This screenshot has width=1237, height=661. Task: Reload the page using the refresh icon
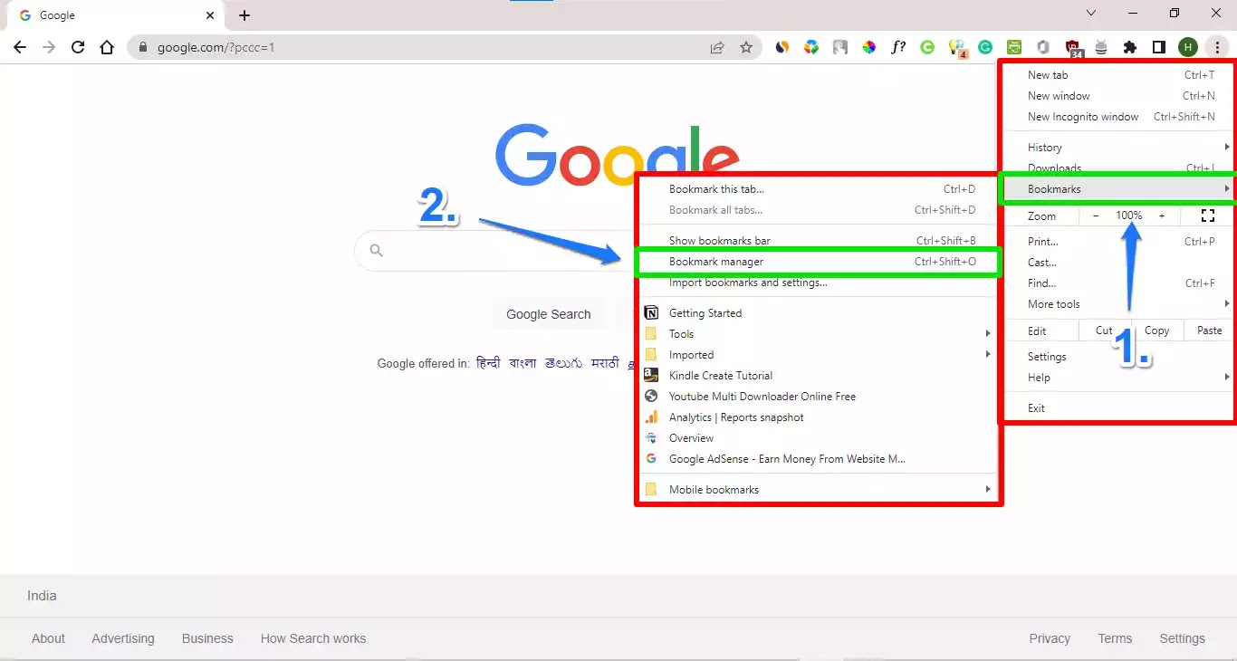(x=77, y=47)
